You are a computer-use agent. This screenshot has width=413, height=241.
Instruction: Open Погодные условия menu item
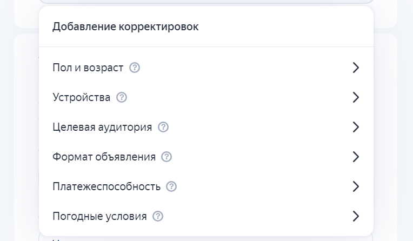click(99, 216)
